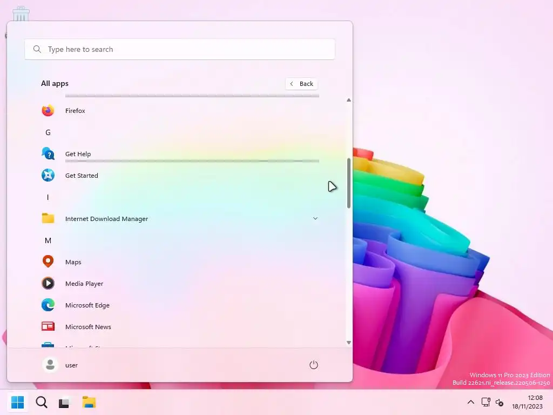Click the Windows Start button in taskbar
Viewport: 553px width, 415px height.
coord(18,402)
